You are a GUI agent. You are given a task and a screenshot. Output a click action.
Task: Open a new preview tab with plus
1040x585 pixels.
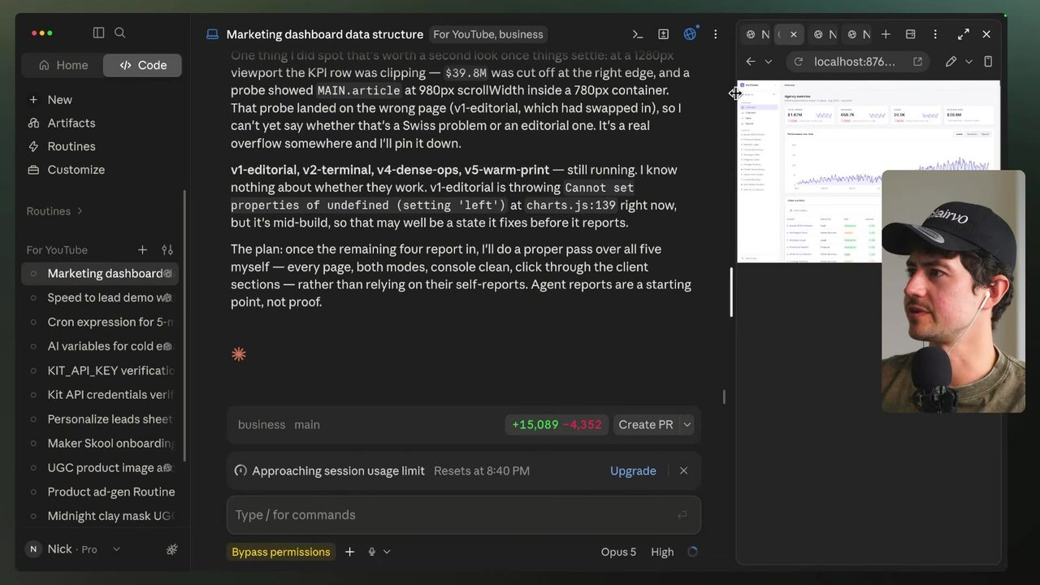886,34
